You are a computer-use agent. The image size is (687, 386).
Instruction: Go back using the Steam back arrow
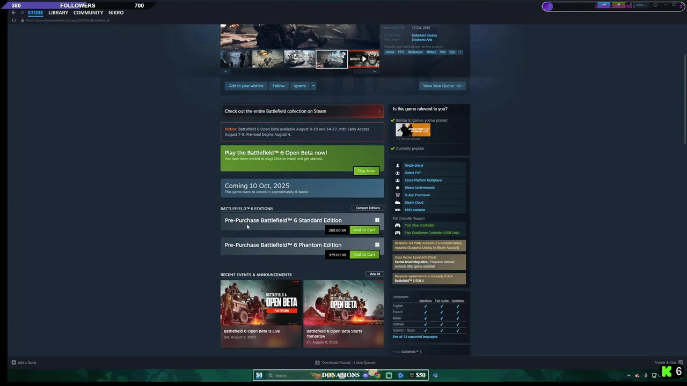(x=13, y=12)
